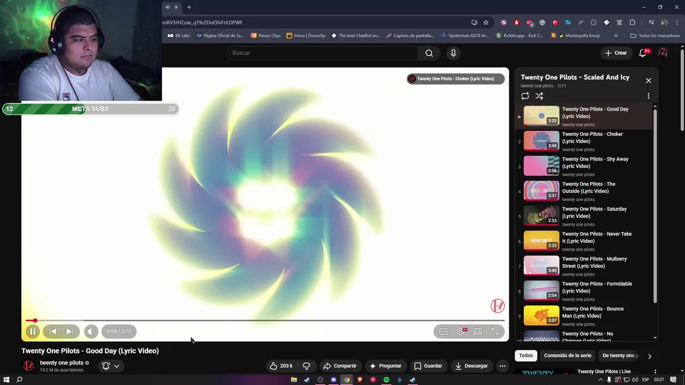Select Formidable (Lyric Video) playlist item
This screenshot has height=385, width=685.
coord(584,291)
